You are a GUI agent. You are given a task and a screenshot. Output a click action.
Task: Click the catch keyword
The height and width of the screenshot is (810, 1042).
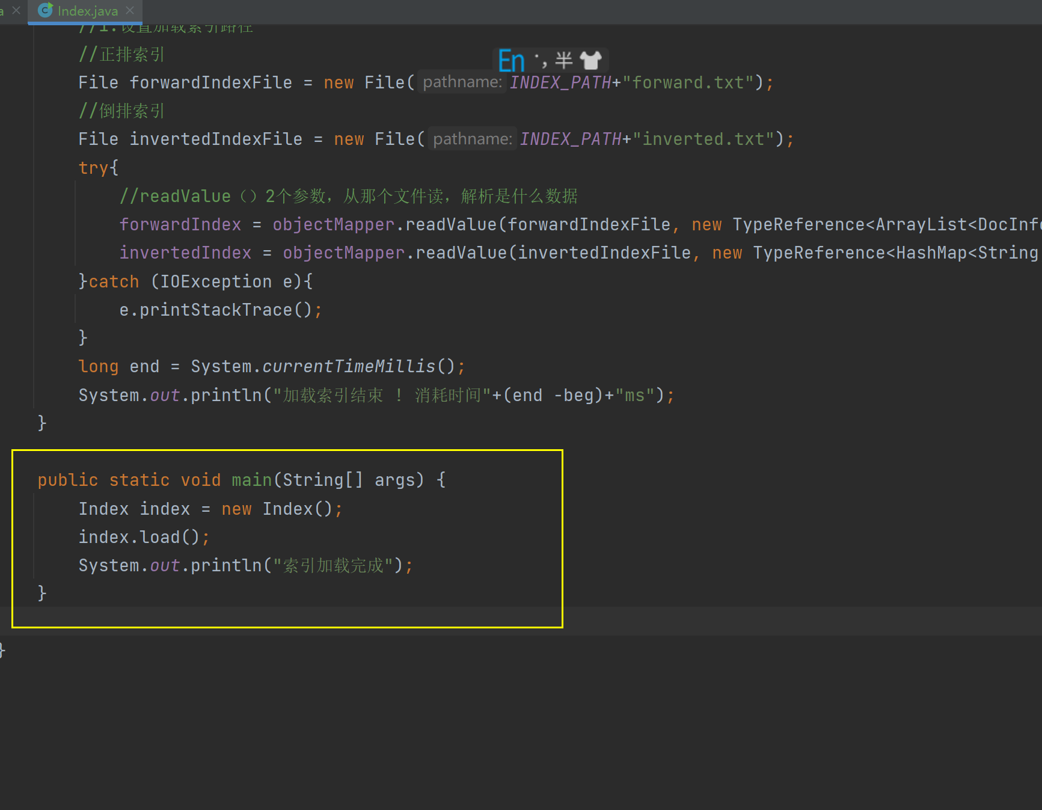point(114,281)
